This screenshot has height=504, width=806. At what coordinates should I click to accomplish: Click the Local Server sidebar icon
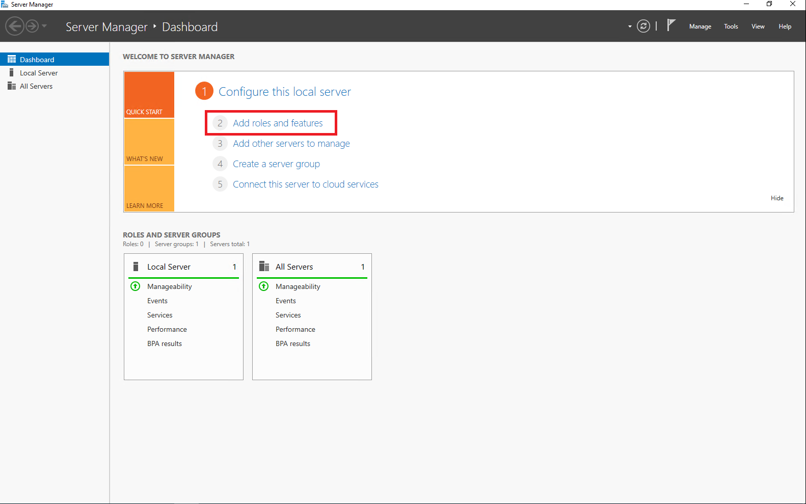(11, 72)
